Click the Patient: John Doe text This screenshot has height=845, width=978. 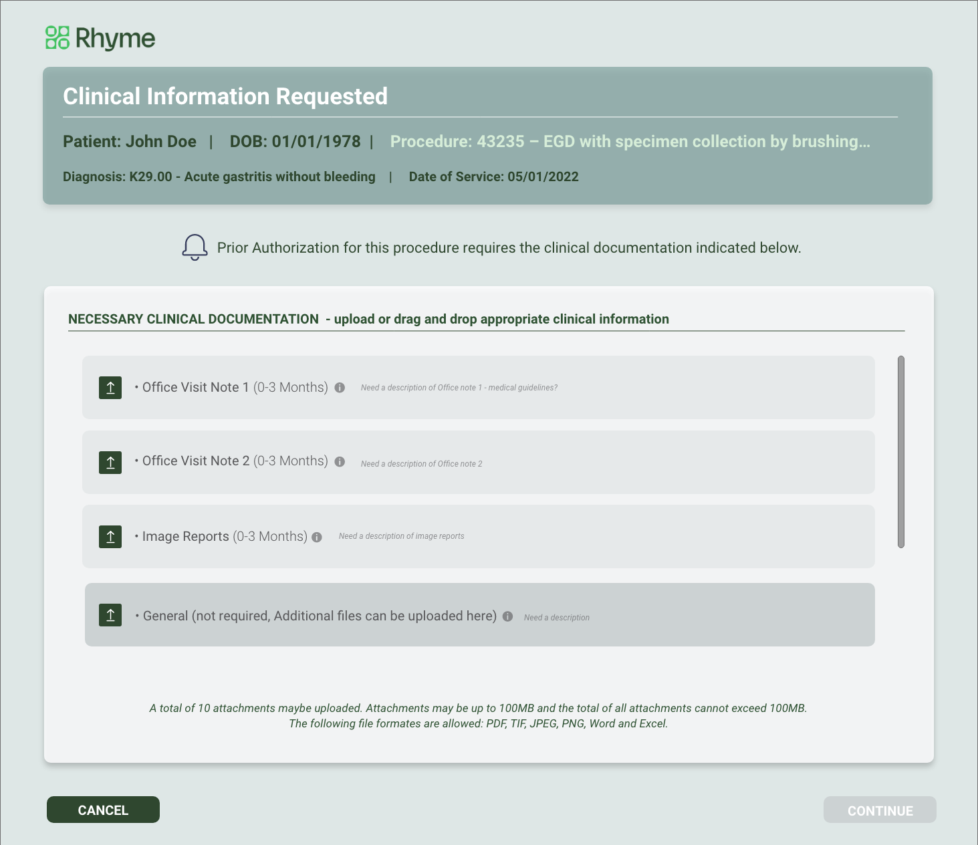130,142
